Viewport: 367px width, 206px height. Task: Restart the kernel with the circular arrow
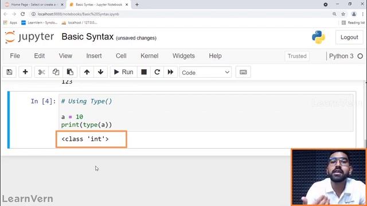157,72
